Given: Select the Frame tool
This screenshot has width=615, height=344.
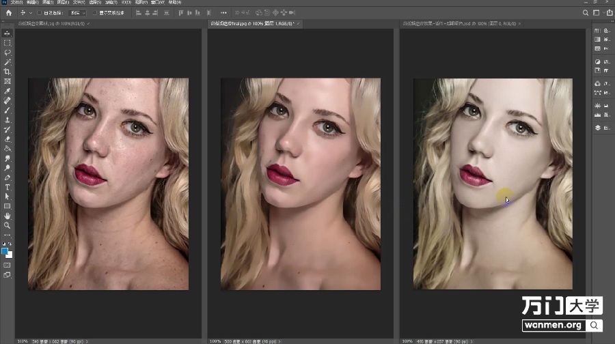Looking at the screenshot, I should tap(7, 81).
